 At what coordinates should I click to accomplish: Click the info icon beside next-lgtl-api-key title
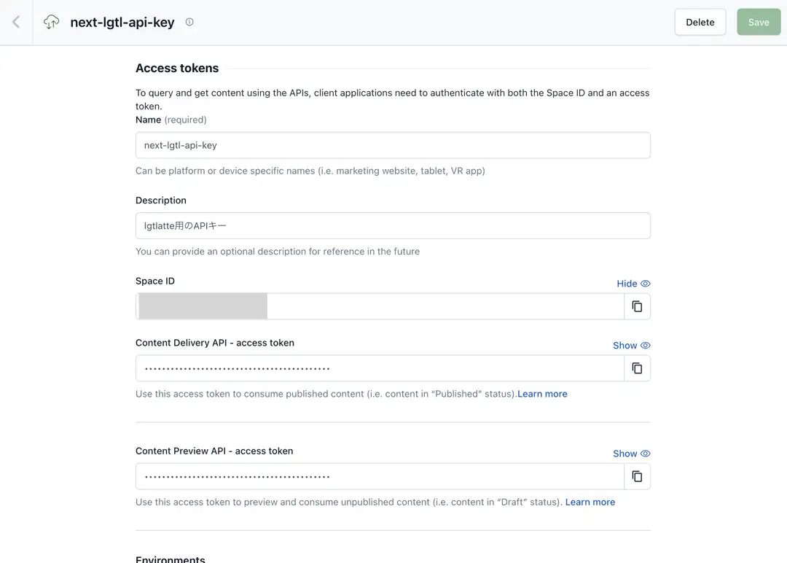(189, 22)
